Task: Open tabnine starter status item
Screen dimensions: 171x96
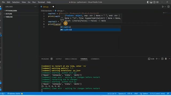Action: [x=15, y=94]
